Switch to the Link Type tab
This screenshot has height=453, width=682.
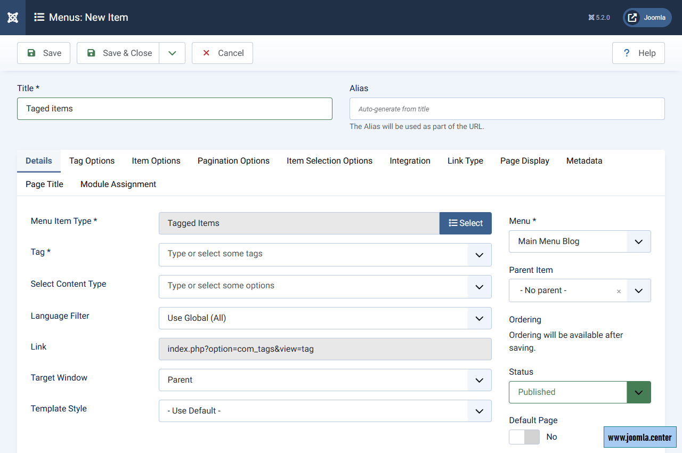click(465, 161)
